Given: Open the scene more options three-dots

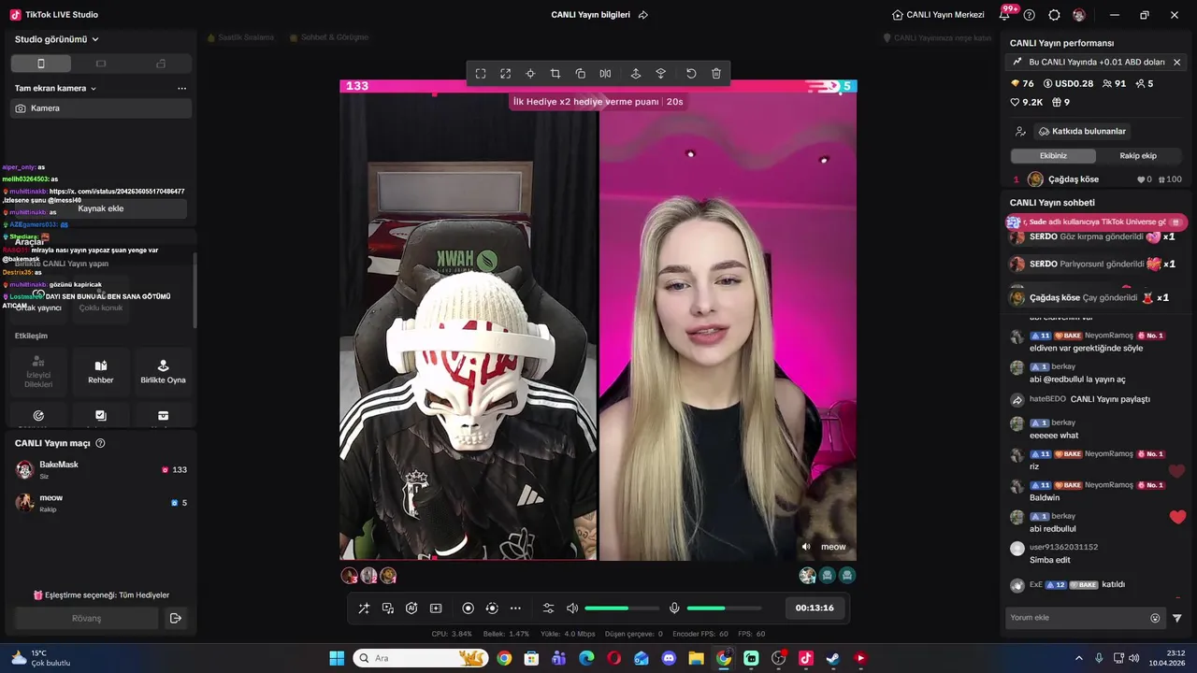Looking at the screenshot, I should coord(181,88).
